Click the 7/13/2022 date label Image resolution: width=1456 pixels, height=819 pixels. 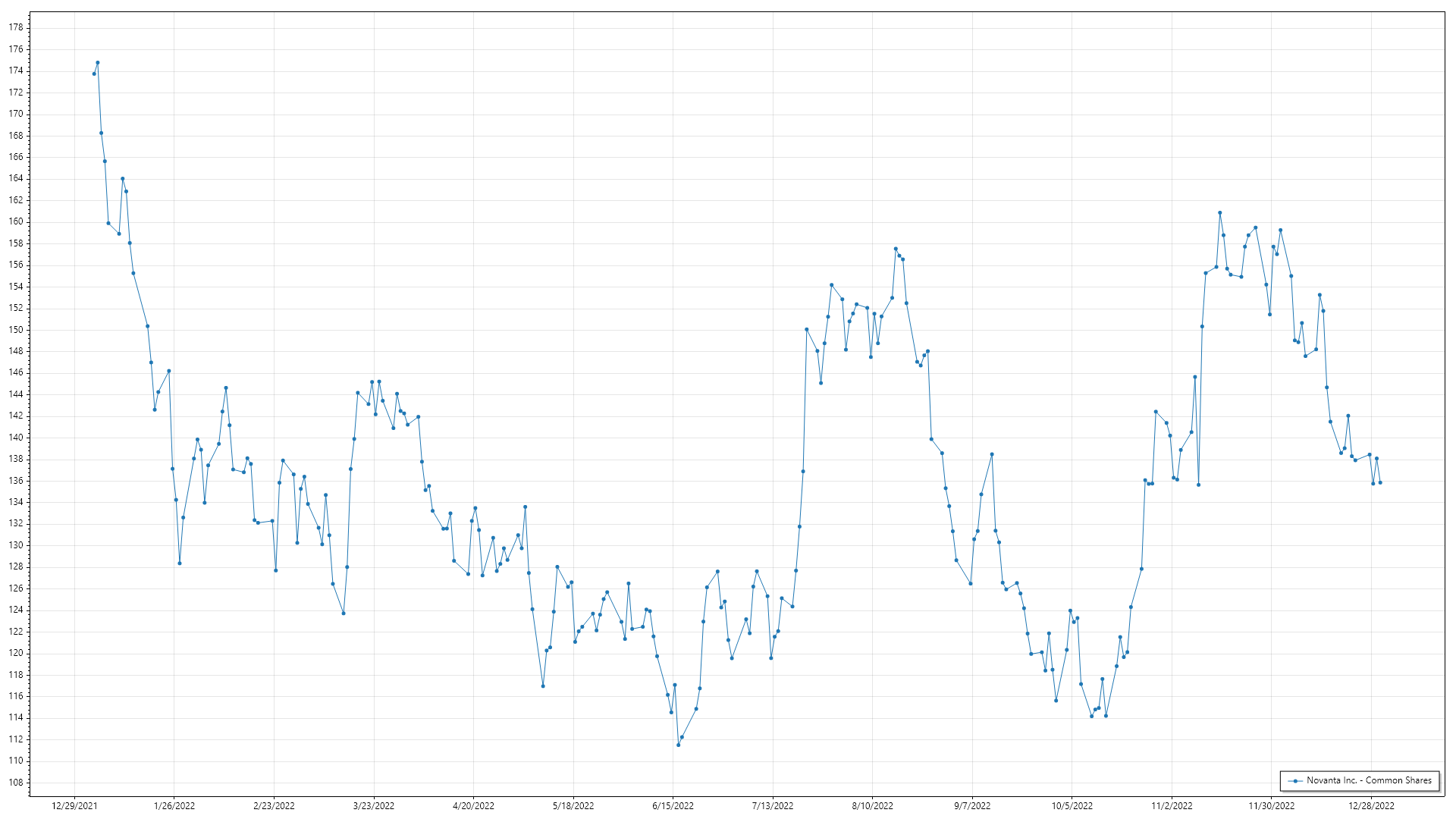pos(773,806)
